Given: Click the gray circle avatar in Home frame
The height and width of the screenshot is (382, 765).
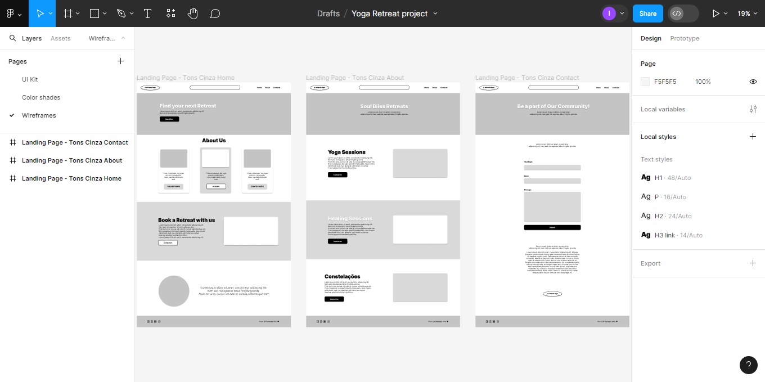Looking at the screenshot, I should pos(174,291).
